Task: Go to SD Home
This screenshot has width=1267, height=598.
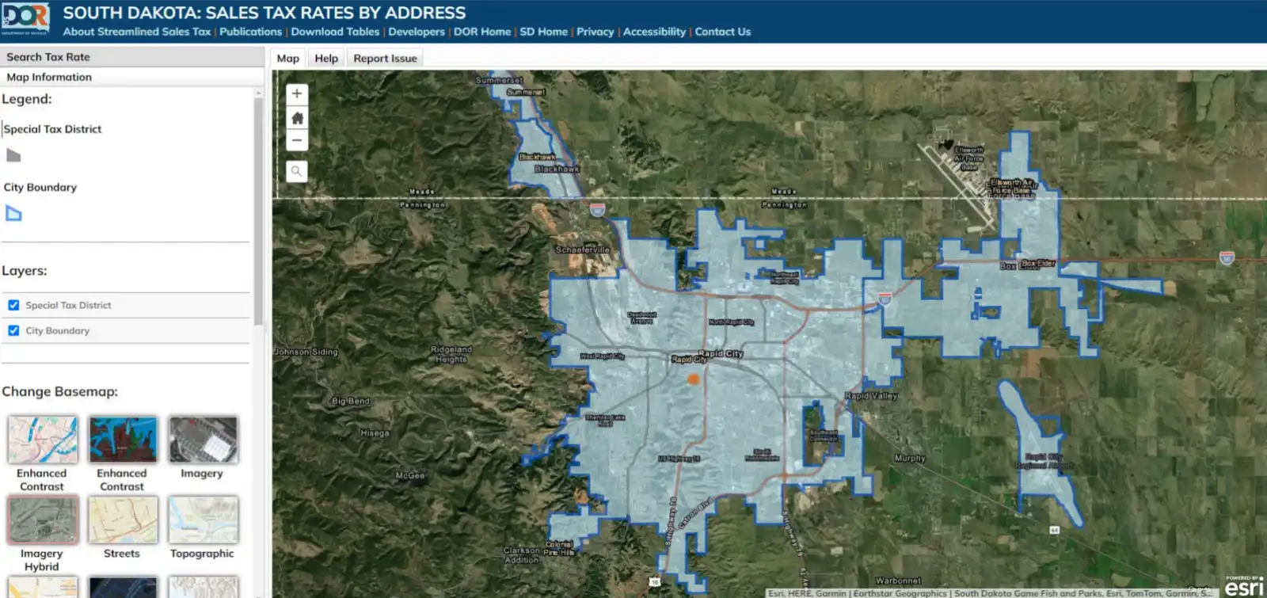Action: pyautogui.click(x=544, y=32)
